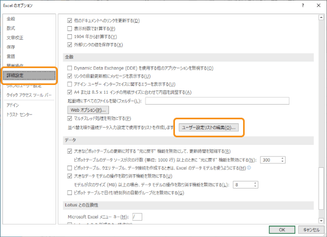
Task: Open トラスト センター settings
Action: click(20, 114)
